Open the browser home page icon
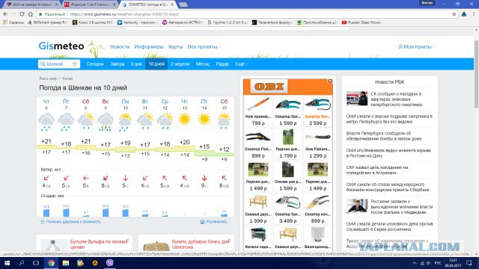 pyautogui.click(x=30, y=14)
